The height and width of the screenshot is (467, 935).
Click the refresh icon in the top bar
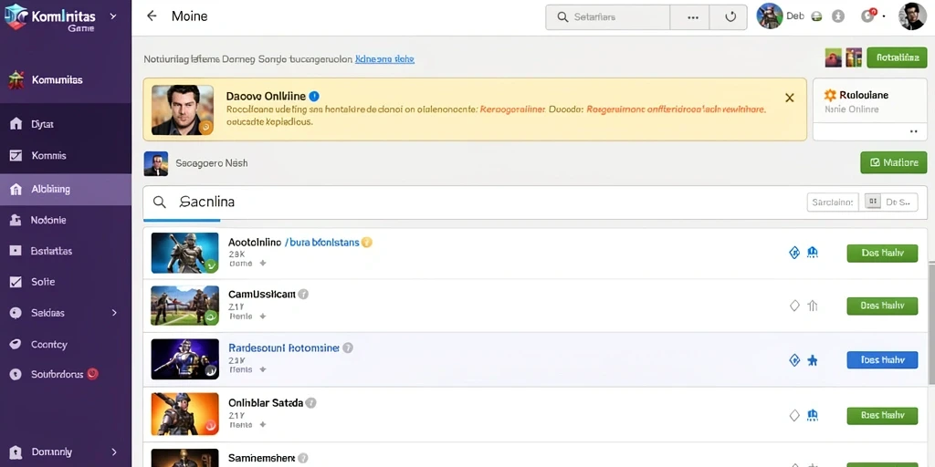point(730,17)
